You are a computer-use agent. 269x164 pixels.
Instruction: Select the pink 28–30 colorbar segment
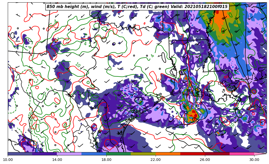click(242, 154)
